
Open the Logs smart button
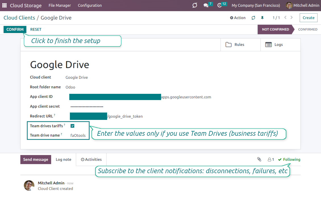280,45
